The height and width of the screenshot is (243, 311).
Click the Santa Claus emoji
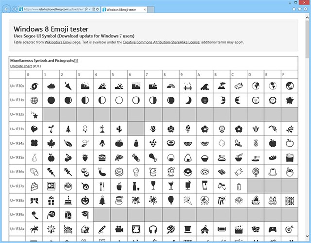tap(119, 200)
